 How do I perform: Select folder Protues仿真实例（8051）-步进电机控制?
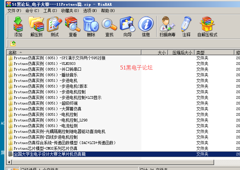[x=49, y=92]
